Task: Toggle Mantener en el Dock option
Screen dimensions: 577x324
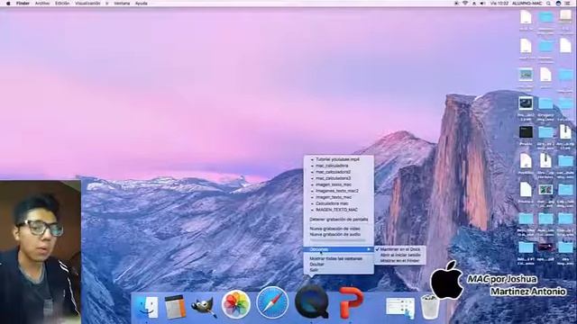Action: click(x=400, y=249)
